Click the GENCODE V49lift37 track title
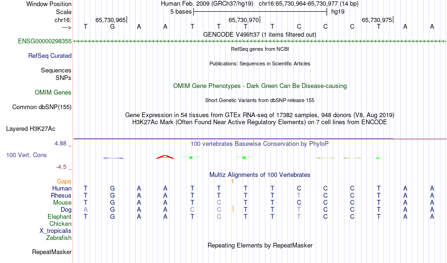 (260, 34)
